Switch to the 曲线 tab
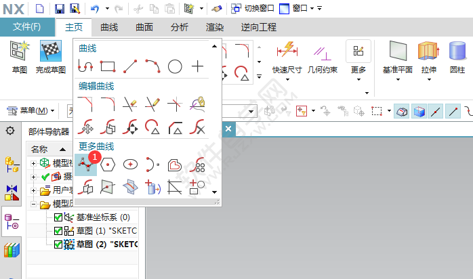The image size is (473, 279). 109,27
